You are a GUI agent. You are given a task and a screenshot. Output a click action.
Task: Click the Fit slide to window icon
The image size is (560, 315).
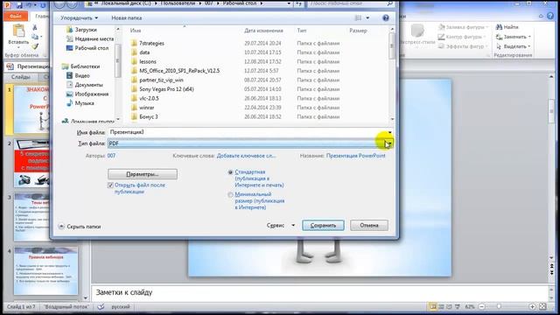pos(542,307)
